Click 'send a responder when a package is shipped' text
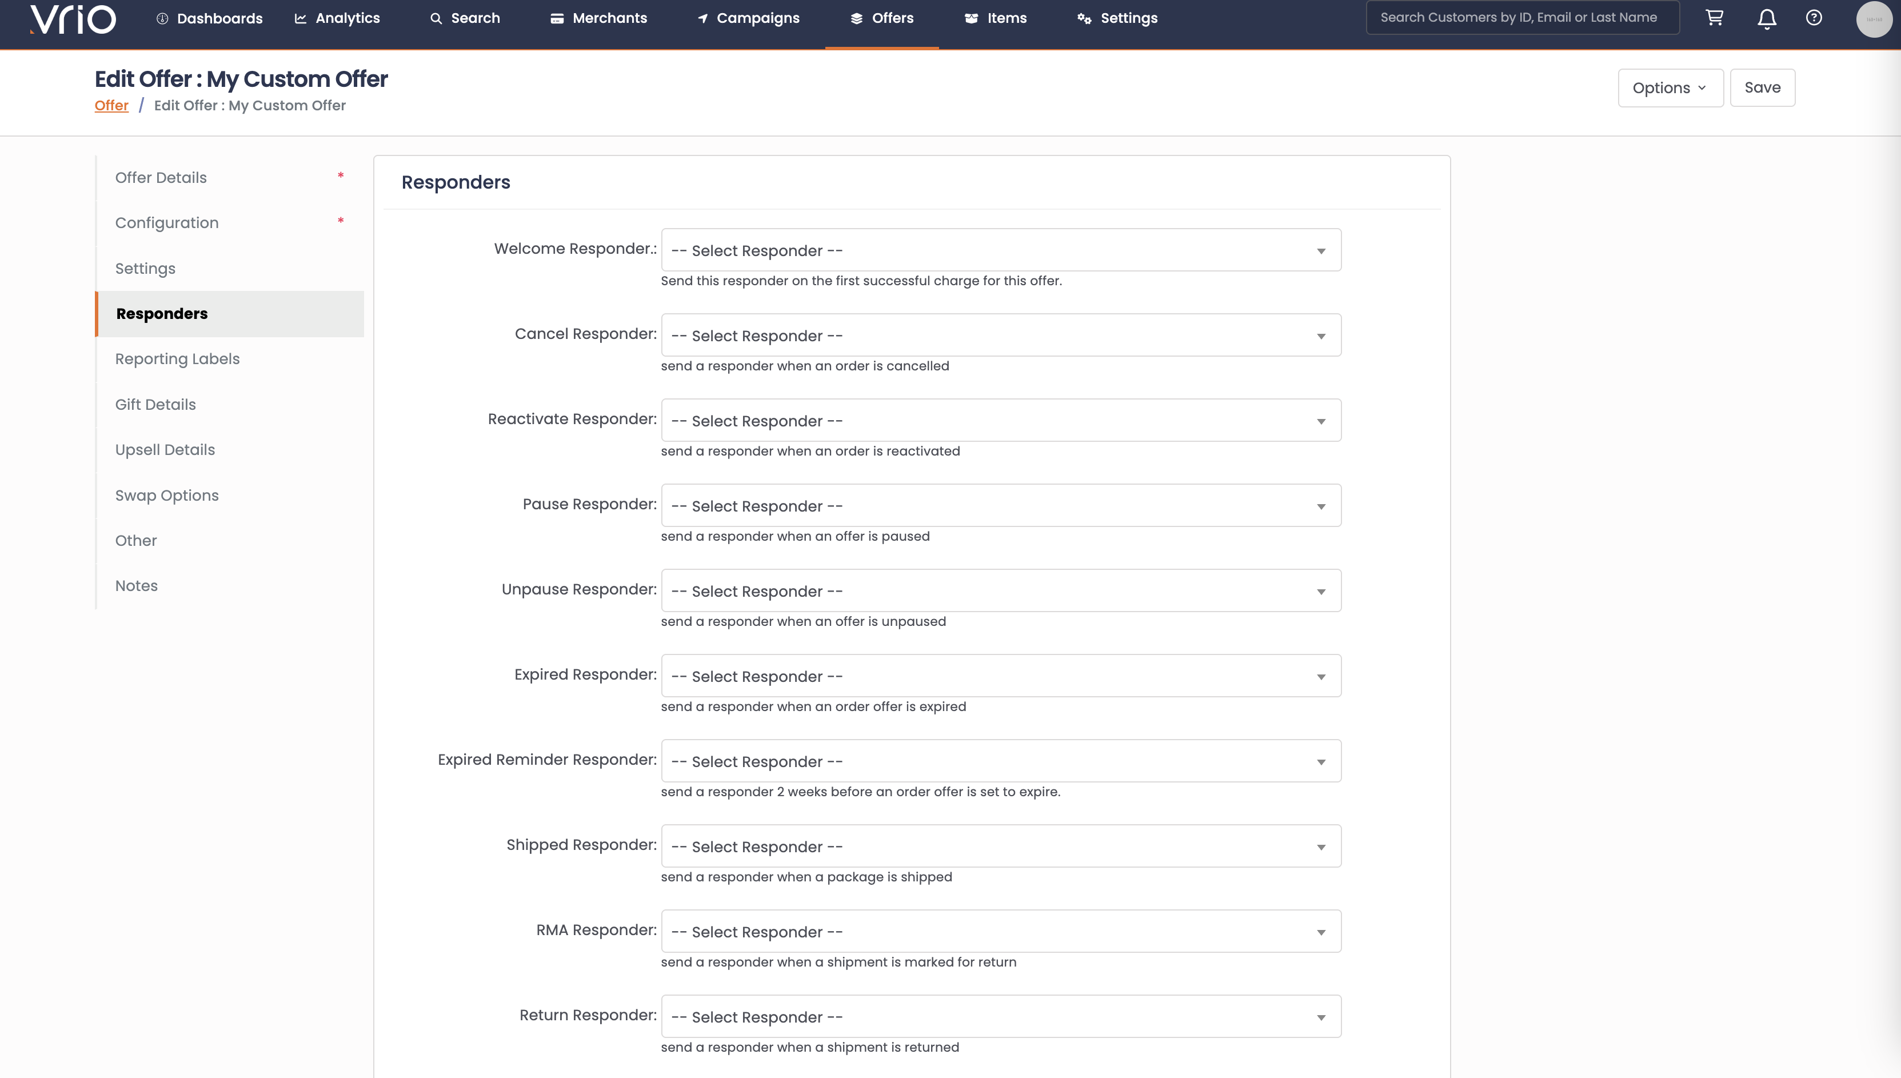 pos(806,877)
